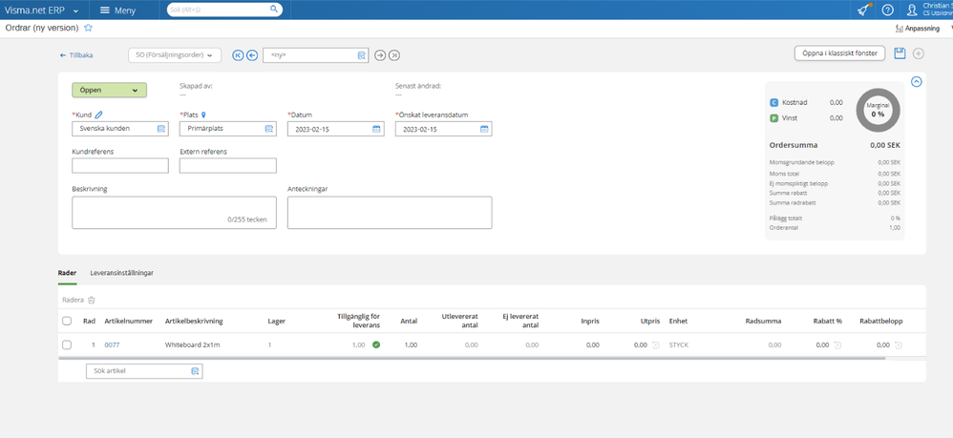Viewport: 953px width, 438px height.
Task: Go to the last order record
Action: tap(394, 55)
